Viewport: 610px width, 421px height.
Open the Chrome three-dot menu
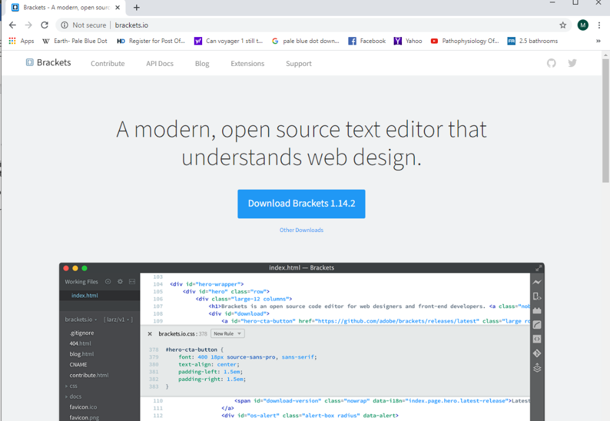tap(599, 25)
